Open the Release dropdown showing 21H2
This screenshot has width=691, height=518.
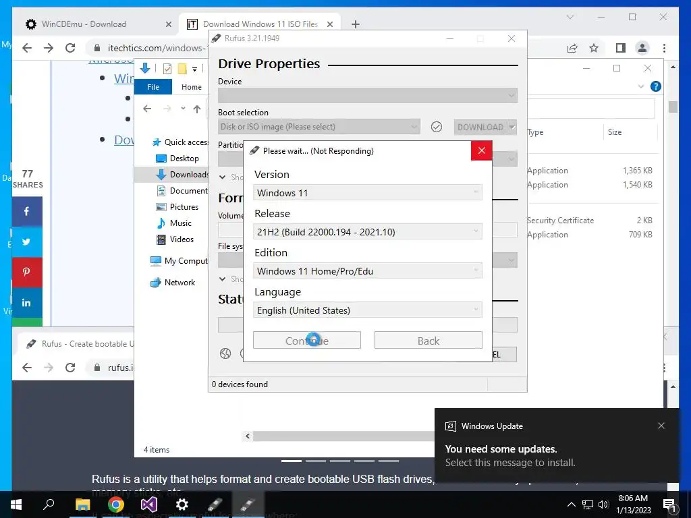click(368, 232)
